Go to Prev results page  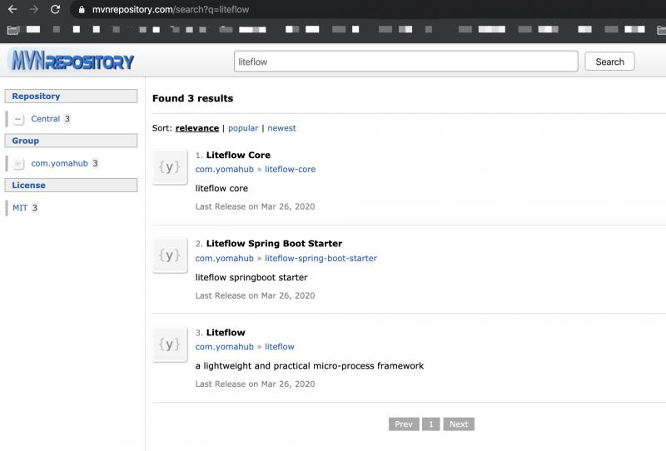click(403, 424)
